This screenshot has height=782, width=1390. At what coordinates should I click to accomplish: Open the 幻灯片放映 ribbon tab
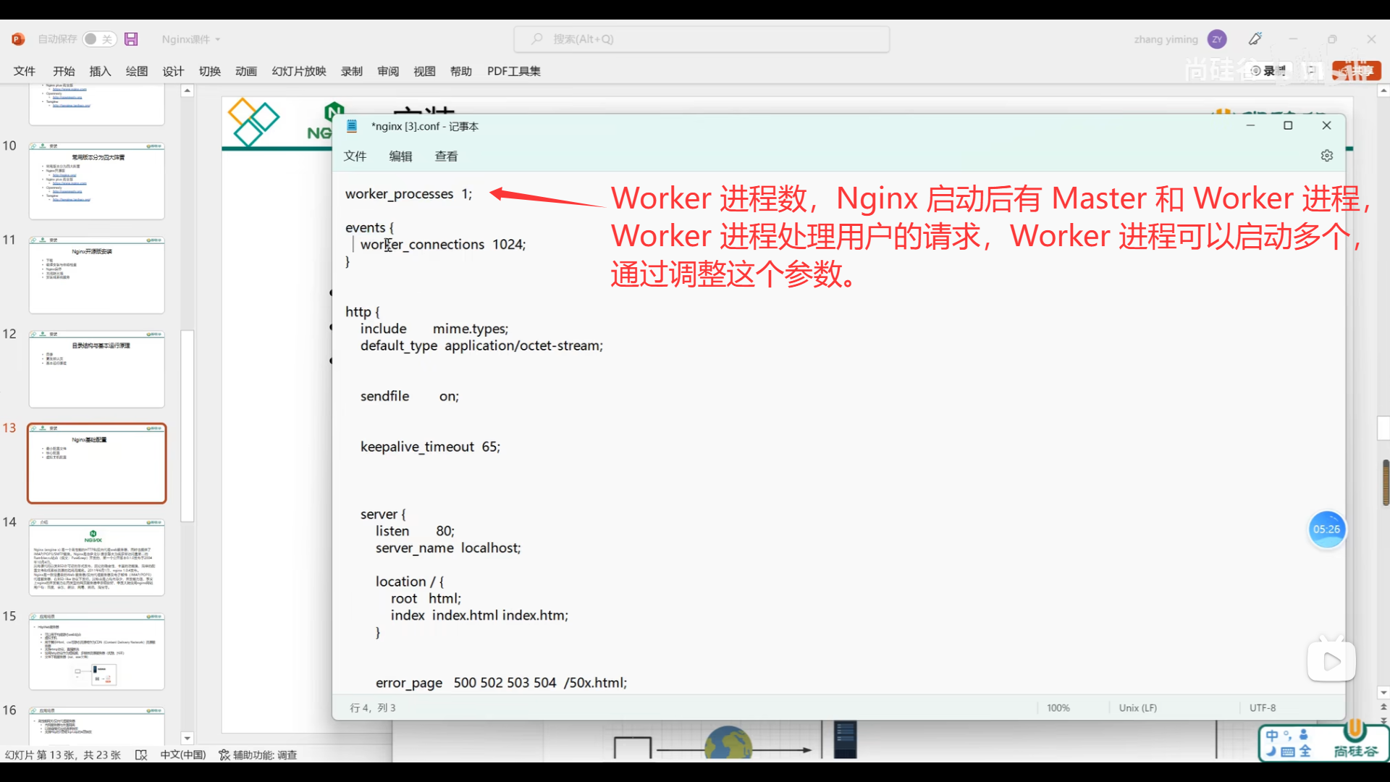298,71
